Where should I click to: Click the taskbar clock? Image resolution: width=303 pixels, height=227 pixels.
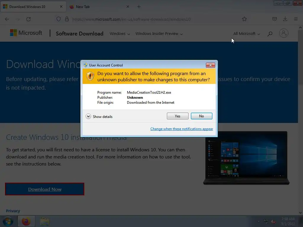coord(288,221)
